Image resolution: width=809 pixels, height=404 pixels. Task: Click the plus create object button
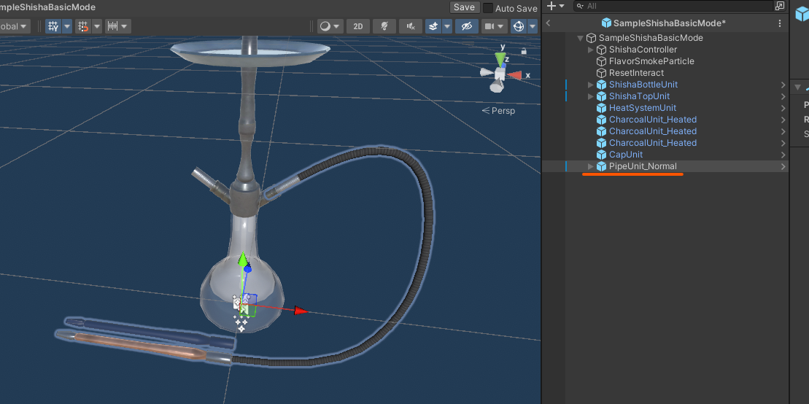click(x=551, y=6)
